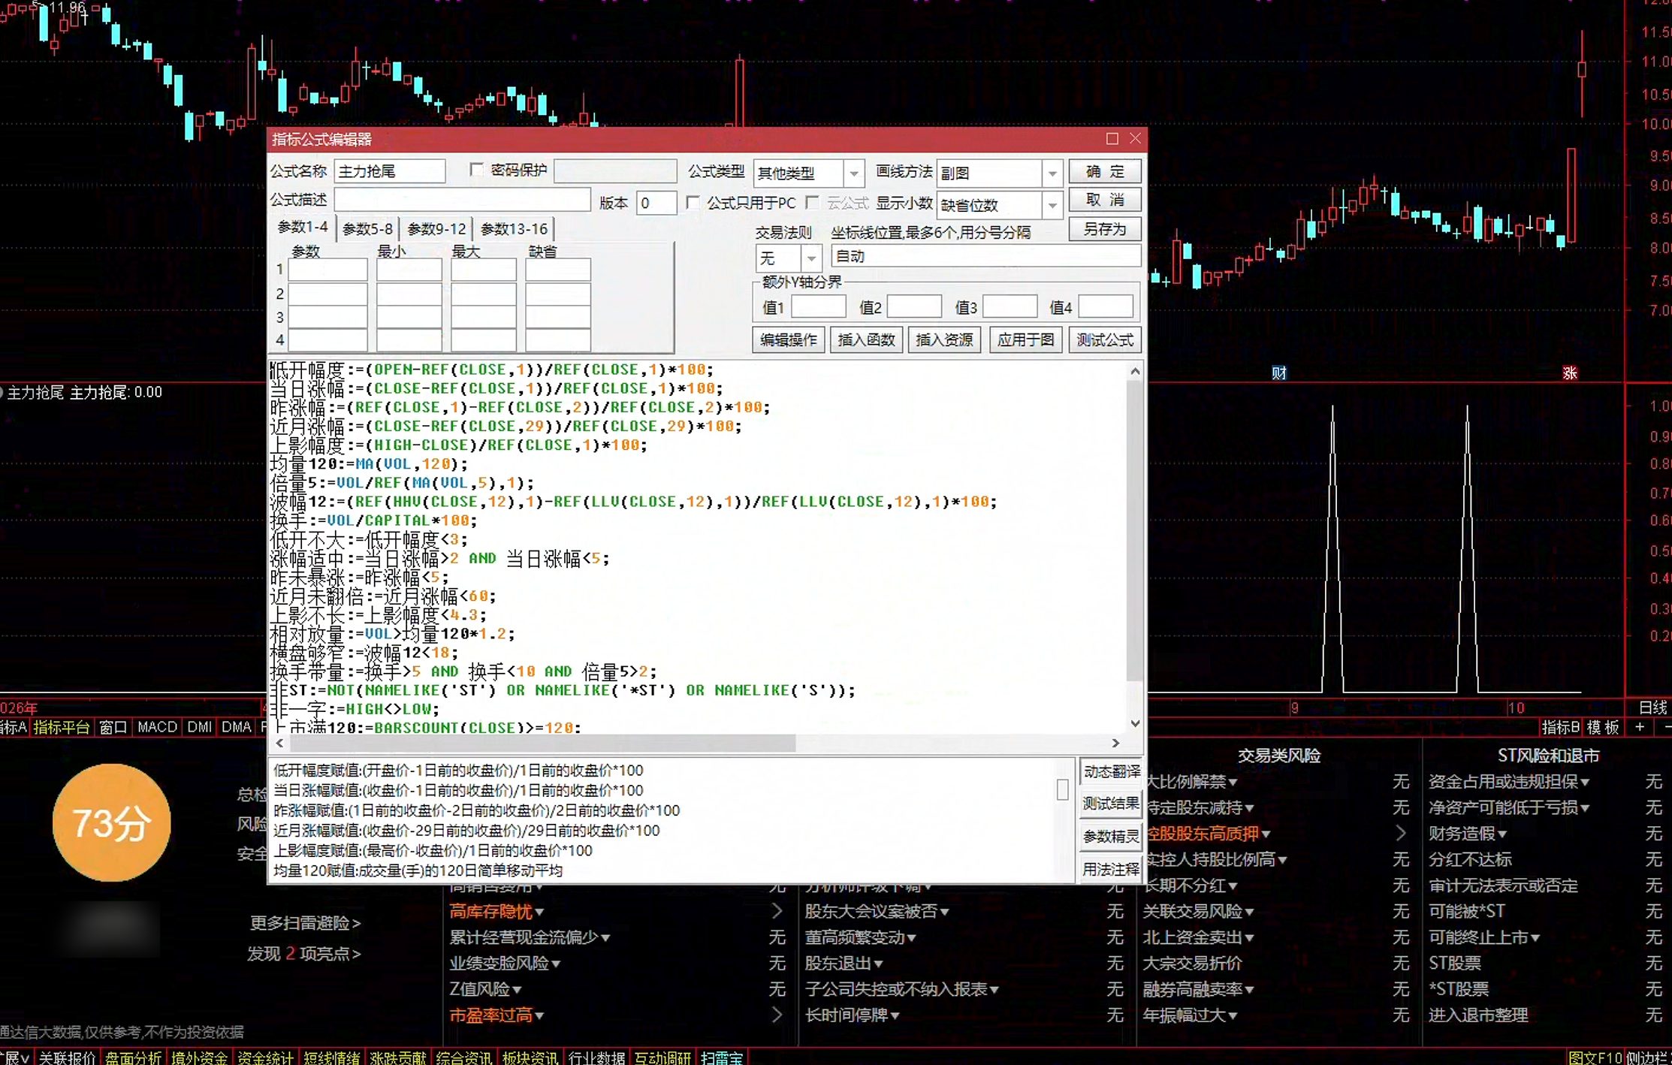Switch to the 参数5-8 tab
Viewport: 1672px width, 1065px height.
[x=368, y=229]
